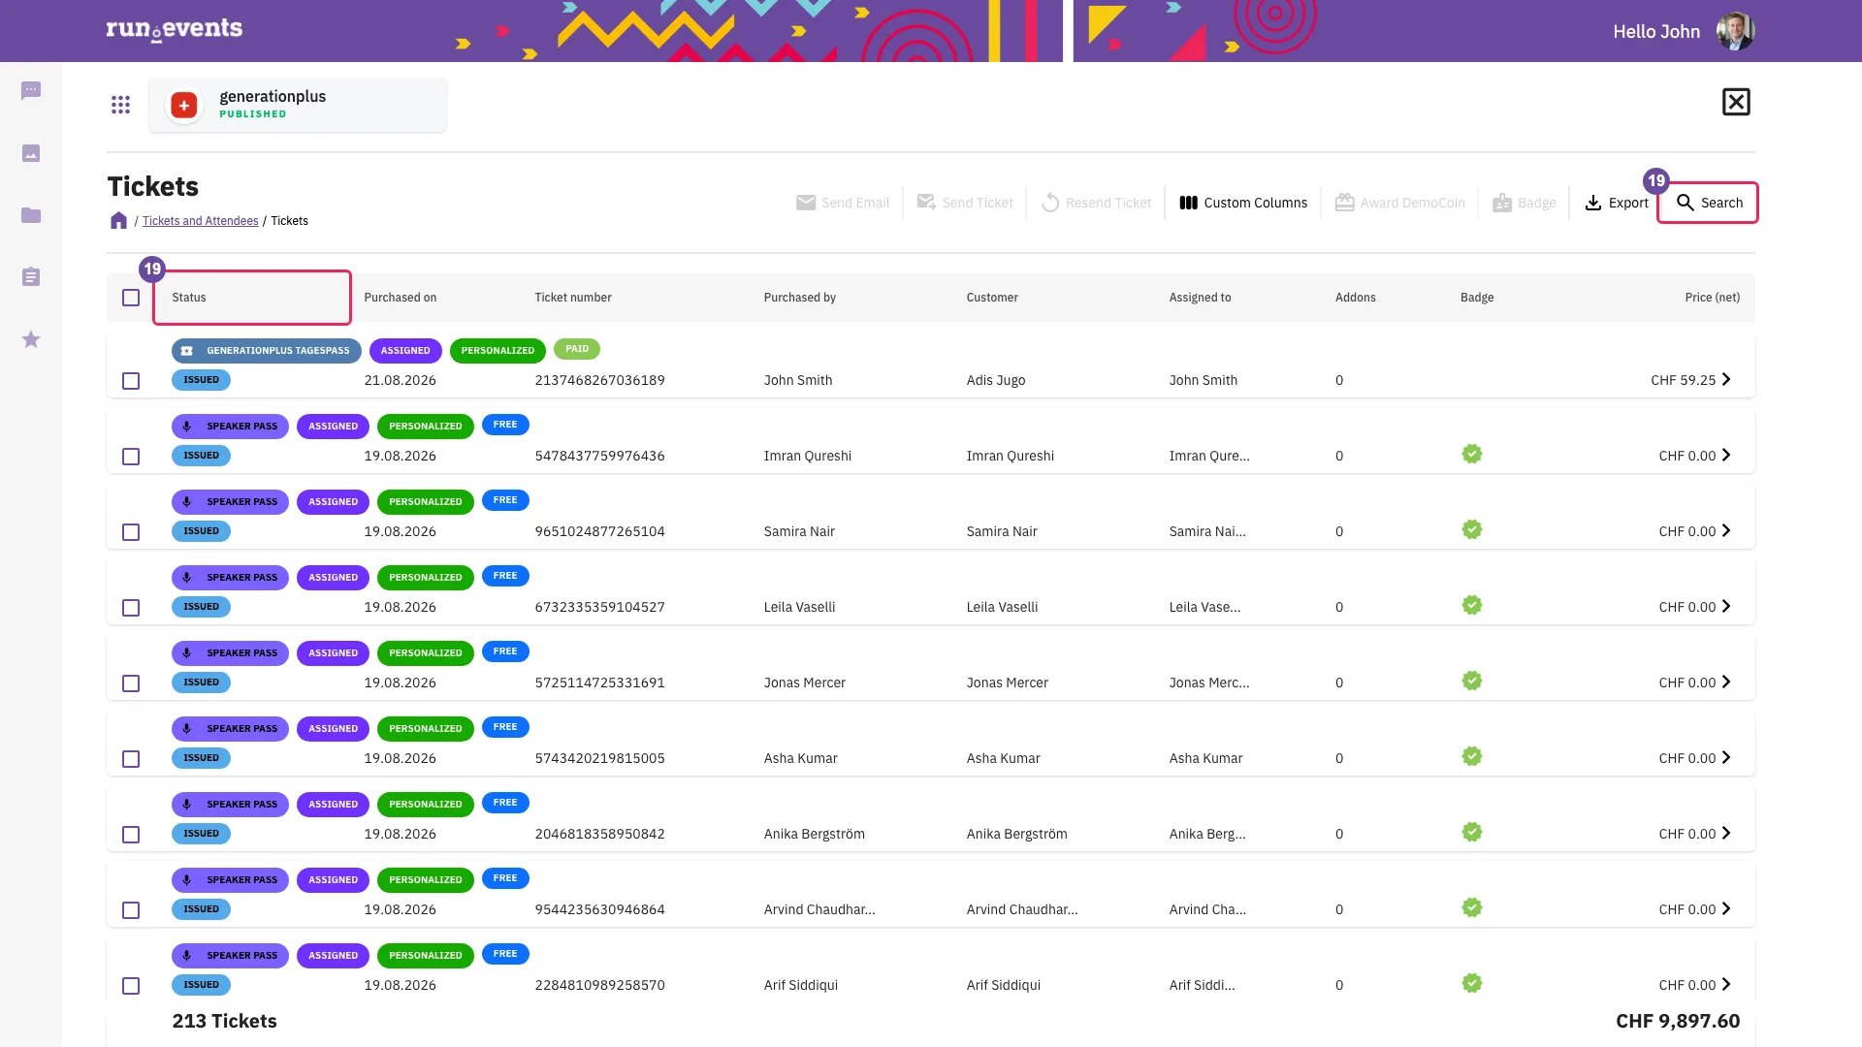Open the Custom Columns option

click(x=1243, y=203)
